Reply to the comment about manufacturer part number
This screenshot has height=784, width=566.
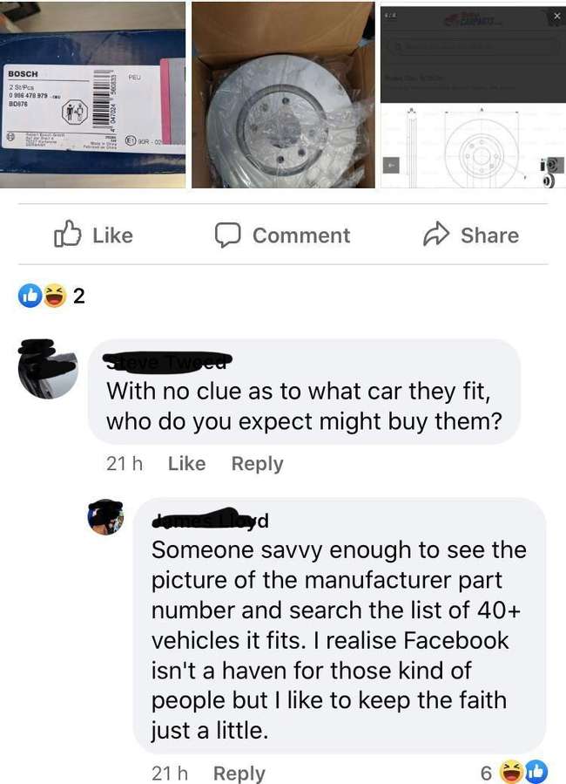pos(239,773)
